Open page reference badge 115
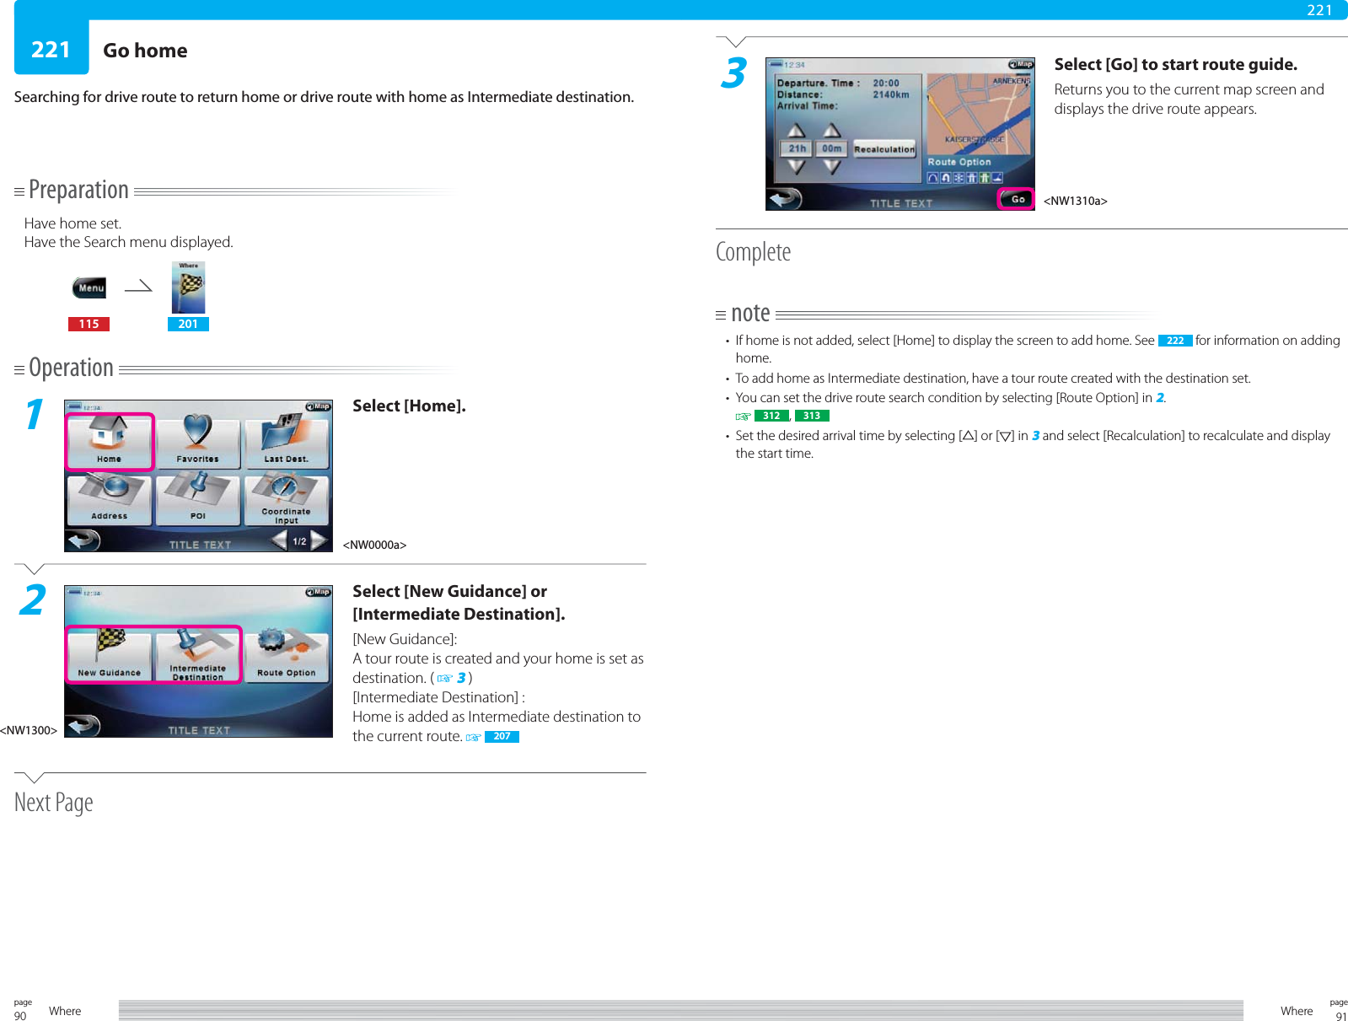The width and height of the screenshot is (1348, 1021). tap(89, 324)
